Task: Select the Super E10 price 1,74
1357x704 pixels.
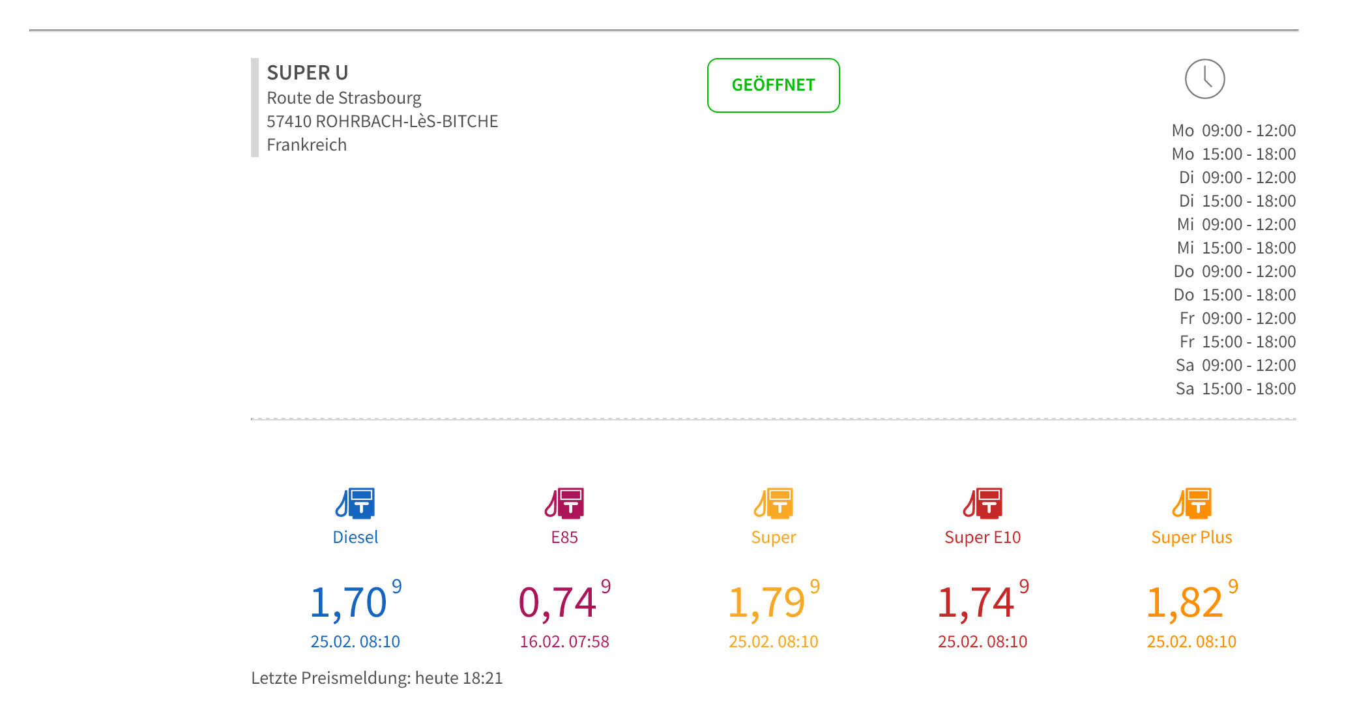Action: 977,602
